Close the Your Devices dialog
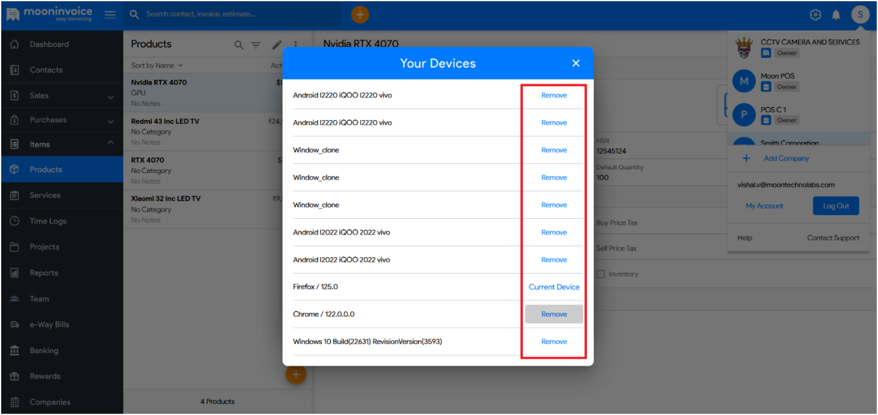Screen dimensions: 878x415 576,63
